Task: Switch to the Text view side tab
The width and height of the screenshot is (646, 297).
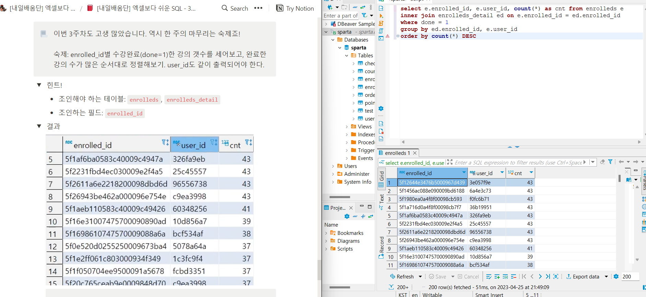Action: point(381,202)
